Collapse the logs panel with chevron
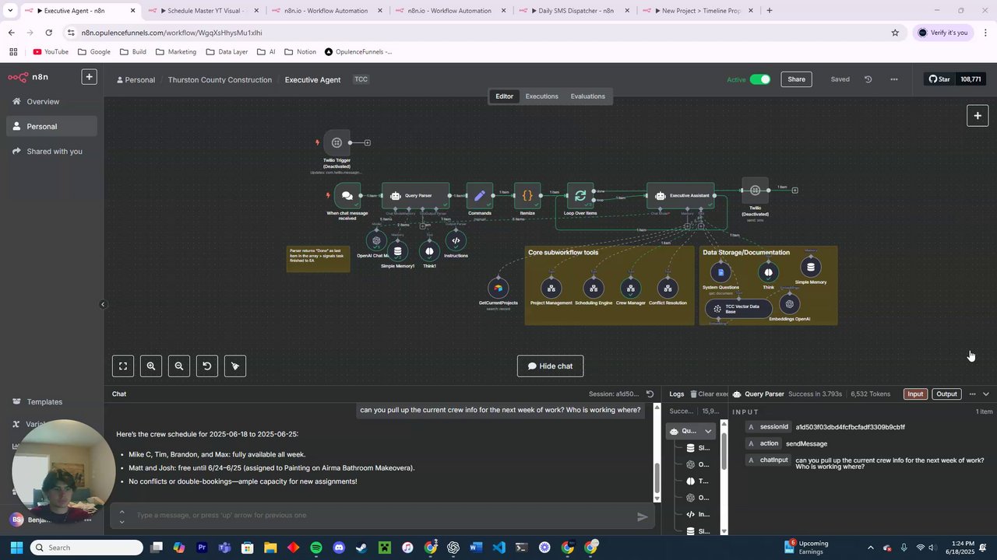 coord(986,394)
